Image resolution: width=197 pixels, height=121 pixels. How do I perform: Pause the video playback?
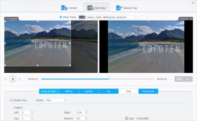[x=13, y=79]
